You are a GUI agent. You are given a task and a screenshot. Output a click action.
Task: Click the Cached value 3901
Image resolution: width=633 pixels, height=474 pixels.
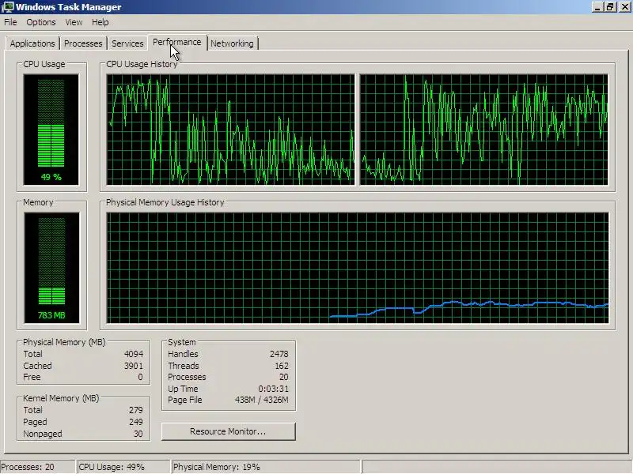tap(134, 366)
